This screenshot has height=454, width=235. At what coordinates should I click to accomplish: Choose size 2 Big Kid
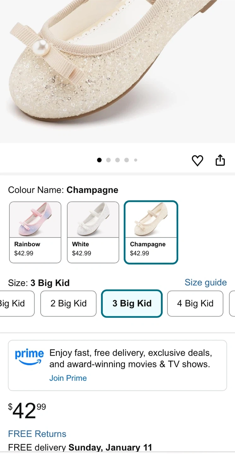coord(68,303)
